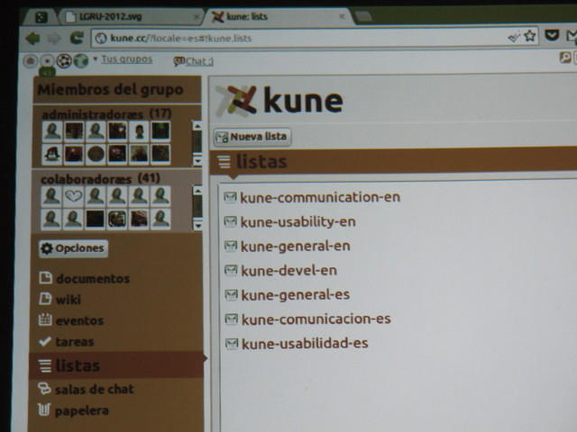Open the kune-general-en list
Viewport: 577px width, 432px height.
[296, 246]
